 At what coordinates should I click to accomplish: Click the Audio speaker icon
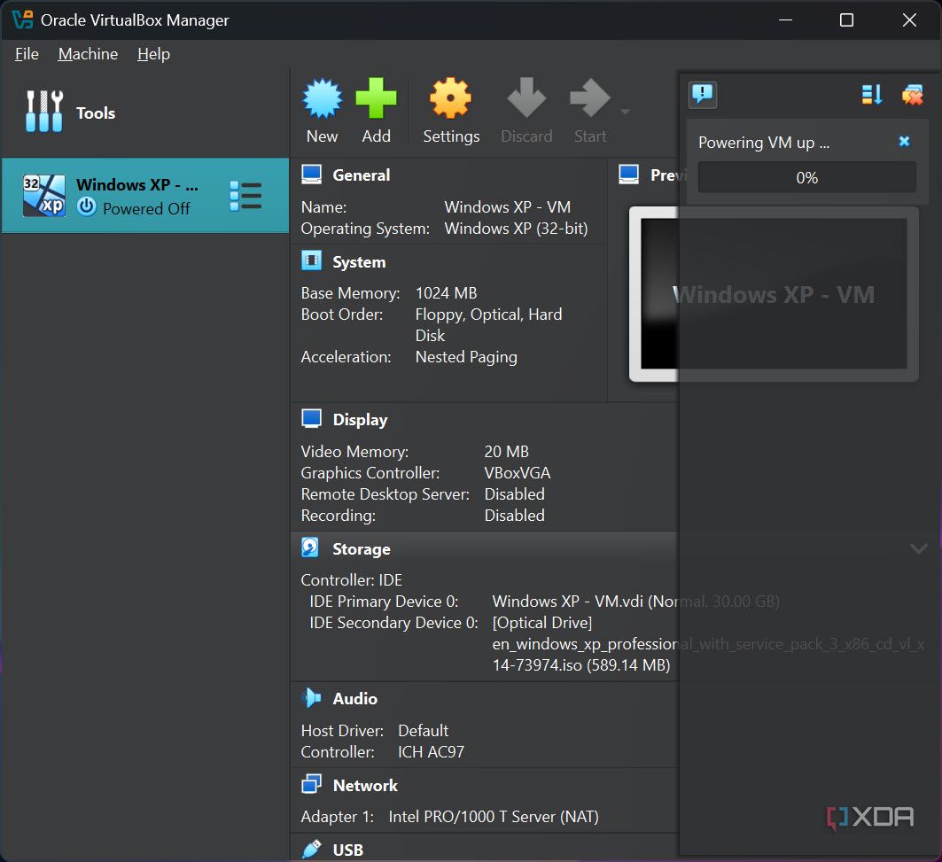311,697
